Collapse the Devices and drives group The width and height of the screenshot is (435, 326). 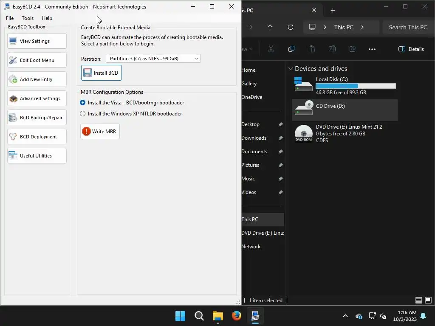coord(291,68)
